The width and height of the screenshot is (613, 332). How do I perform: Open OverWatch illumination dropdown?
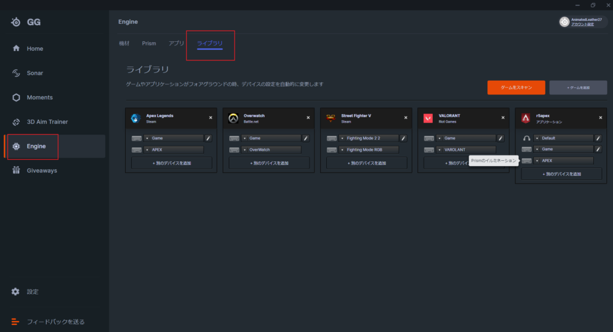(271, 150)
